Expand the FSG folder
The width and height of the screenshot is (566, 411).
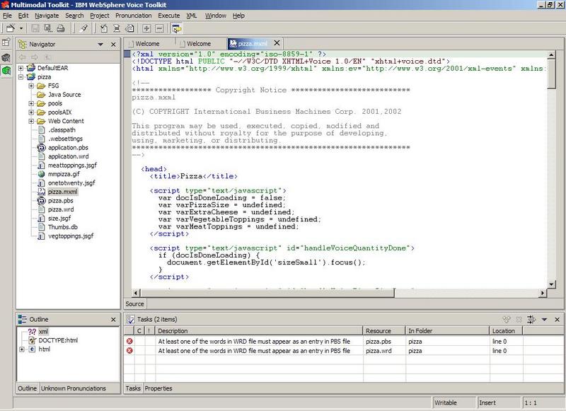[x=31, y=86]
